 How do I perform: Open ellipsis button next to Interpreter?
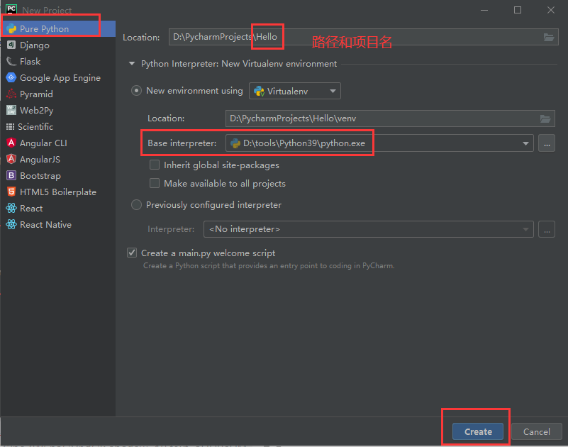point(547,229)
